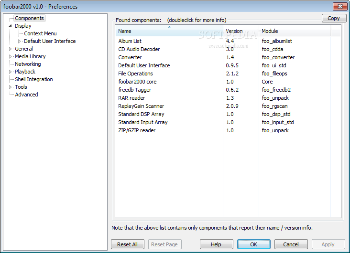Open the General preferences page
The image size is (350, 253).
[x=23, y=49]
